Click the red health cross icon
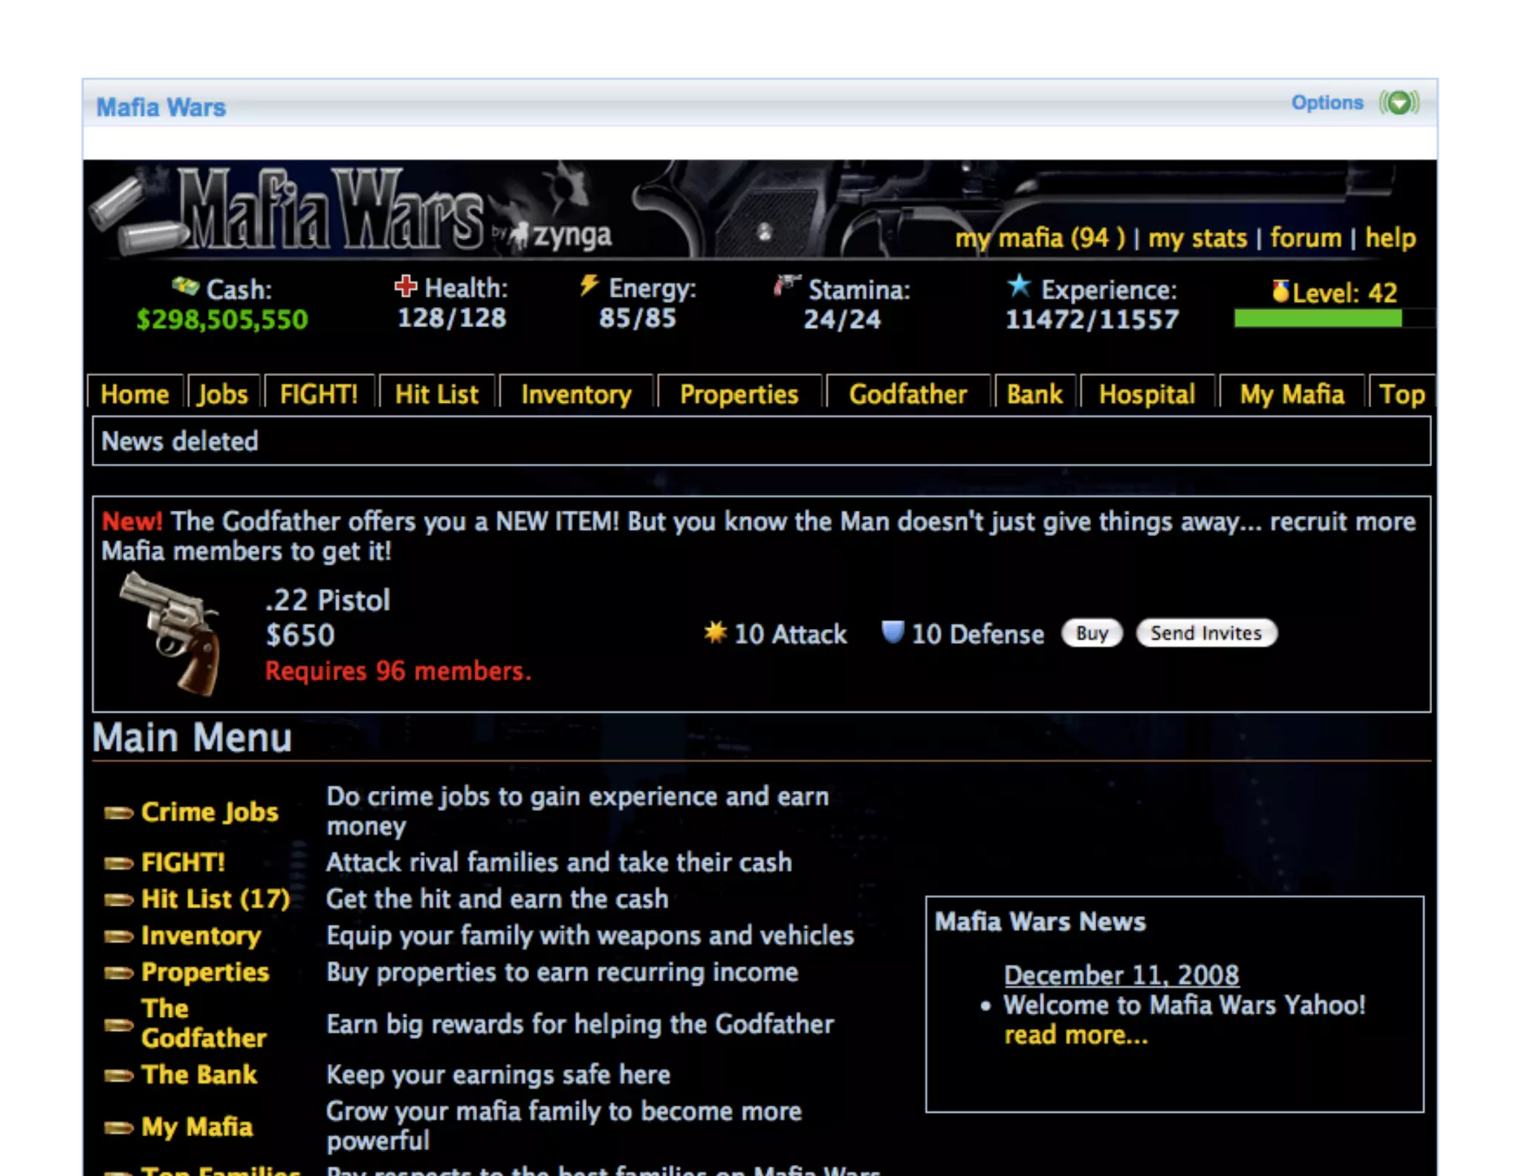Screen dimensions: 1522x1176 pyautogui.click(x=405, y=285)
